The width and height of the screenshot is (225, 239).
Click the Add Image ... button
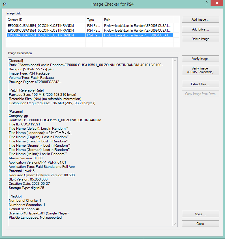pos(200,19)
